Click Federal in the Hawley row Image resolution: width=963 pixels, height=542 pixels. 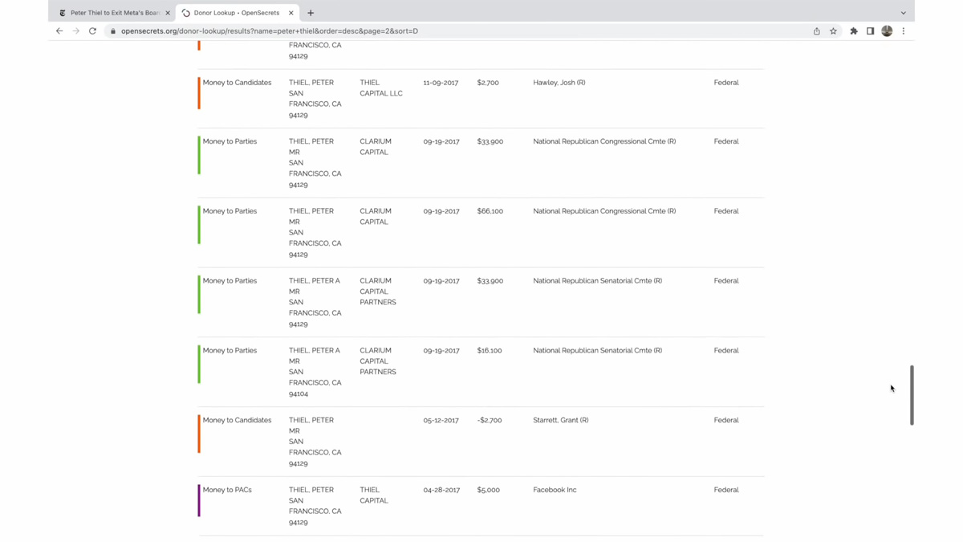pyautogui.click(x=725, y=83)
